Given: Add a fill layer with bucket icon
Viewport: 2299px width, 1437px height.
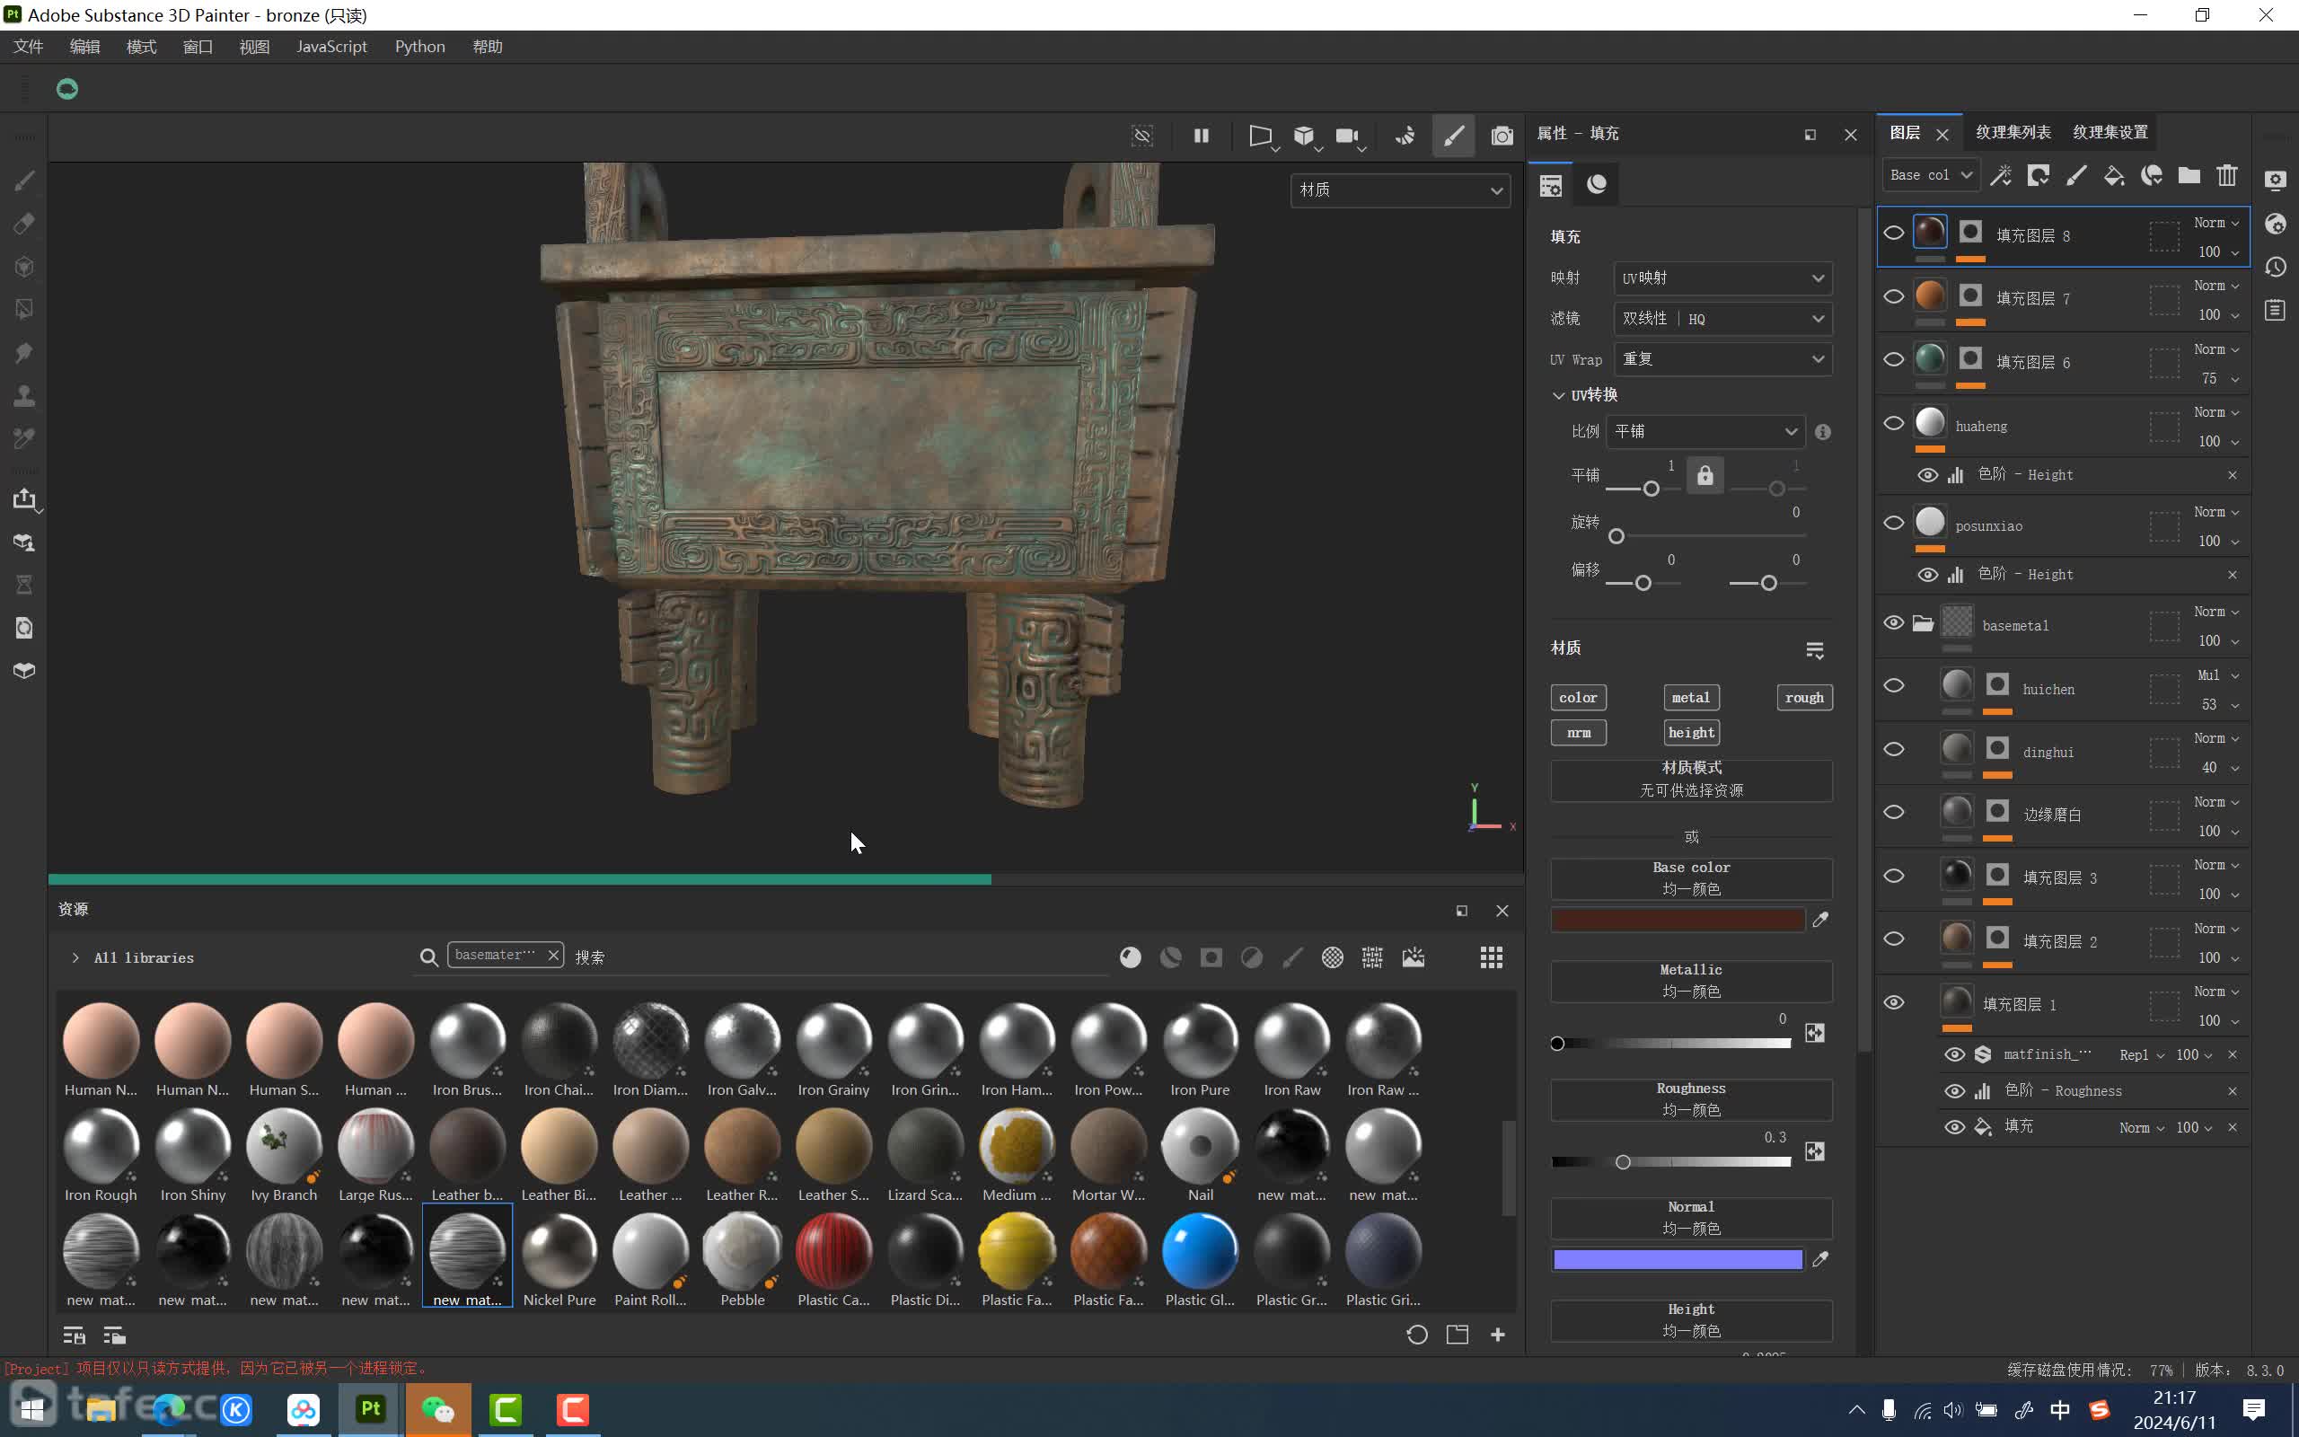Looking at the screenshot, I should [2114, 175].
